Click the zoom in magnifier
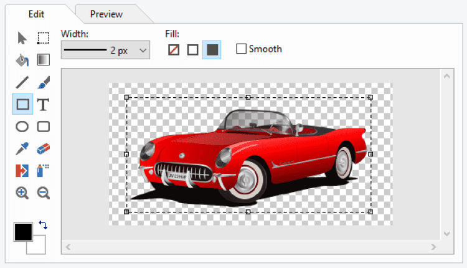 [x=22, y=193]
